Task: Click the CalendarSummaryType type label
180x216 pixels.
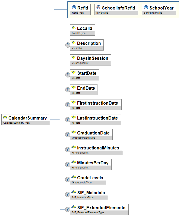Action: (x=16, y=123)
